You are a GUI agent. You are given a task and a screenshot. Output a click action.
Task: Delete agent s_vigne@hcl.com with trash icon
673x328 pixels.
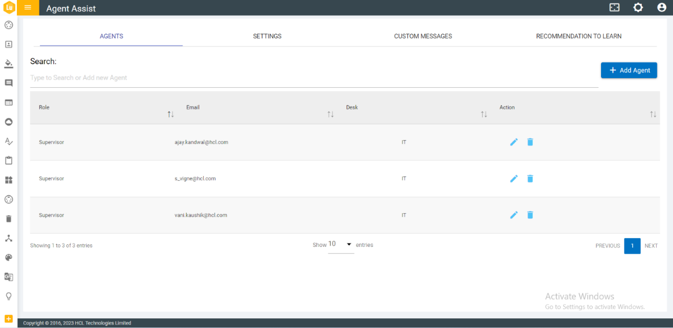coord(530,179)
